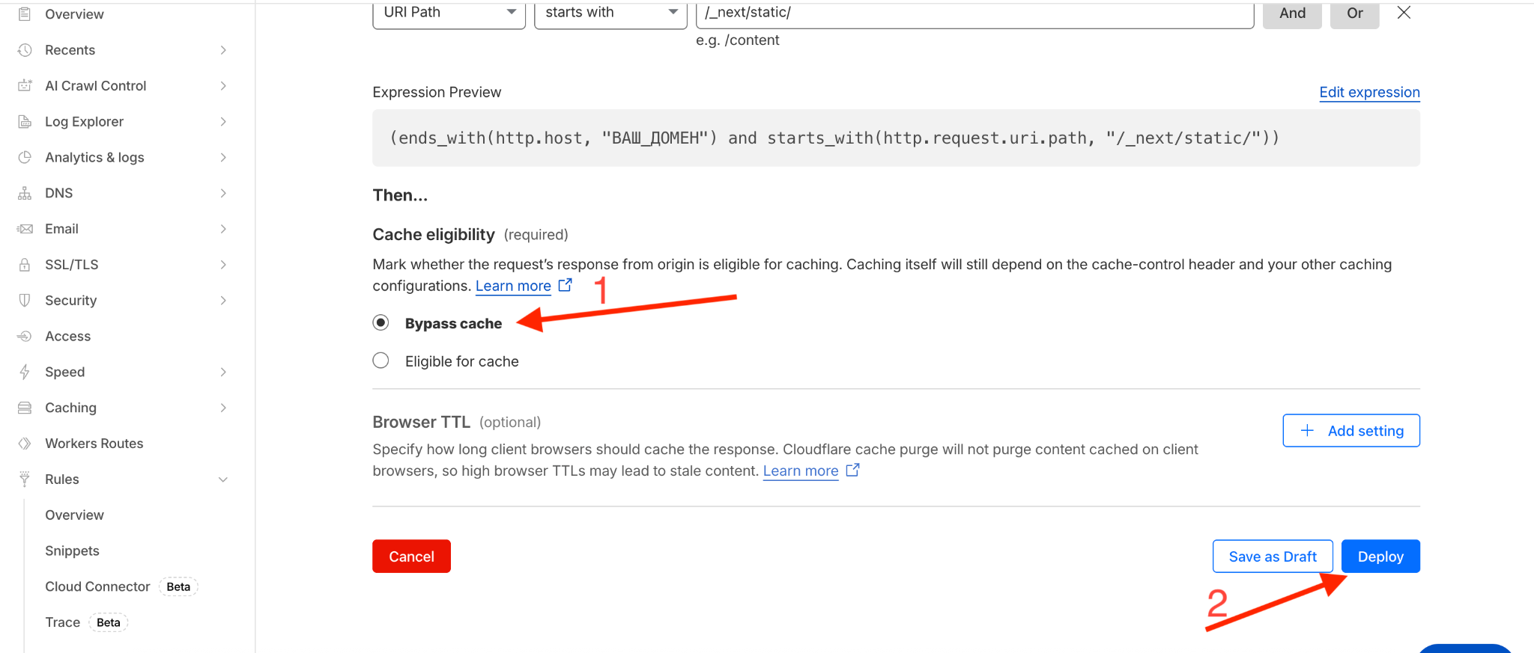Open Workers Routes in sidebar

click(x=94, y=444)
